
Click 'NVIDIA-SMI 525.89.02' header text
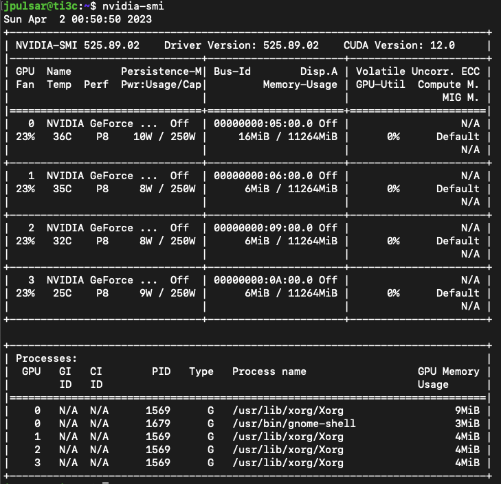pyautogui.click(x=78, y=45)
